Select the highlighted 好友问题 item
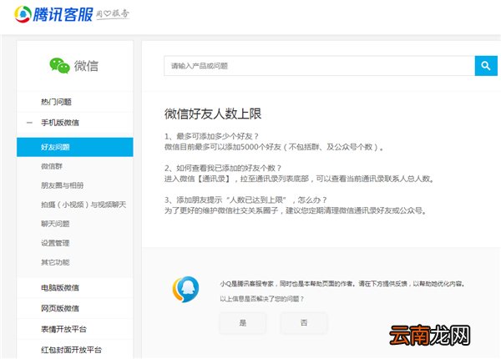Screen dimensions: 501x359 [x=75, y=147]
